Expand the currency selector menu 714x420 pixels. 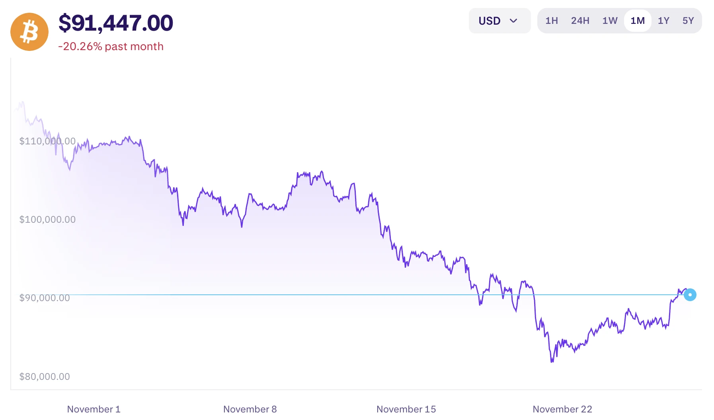pyautogui.click(x=499, y=21)
